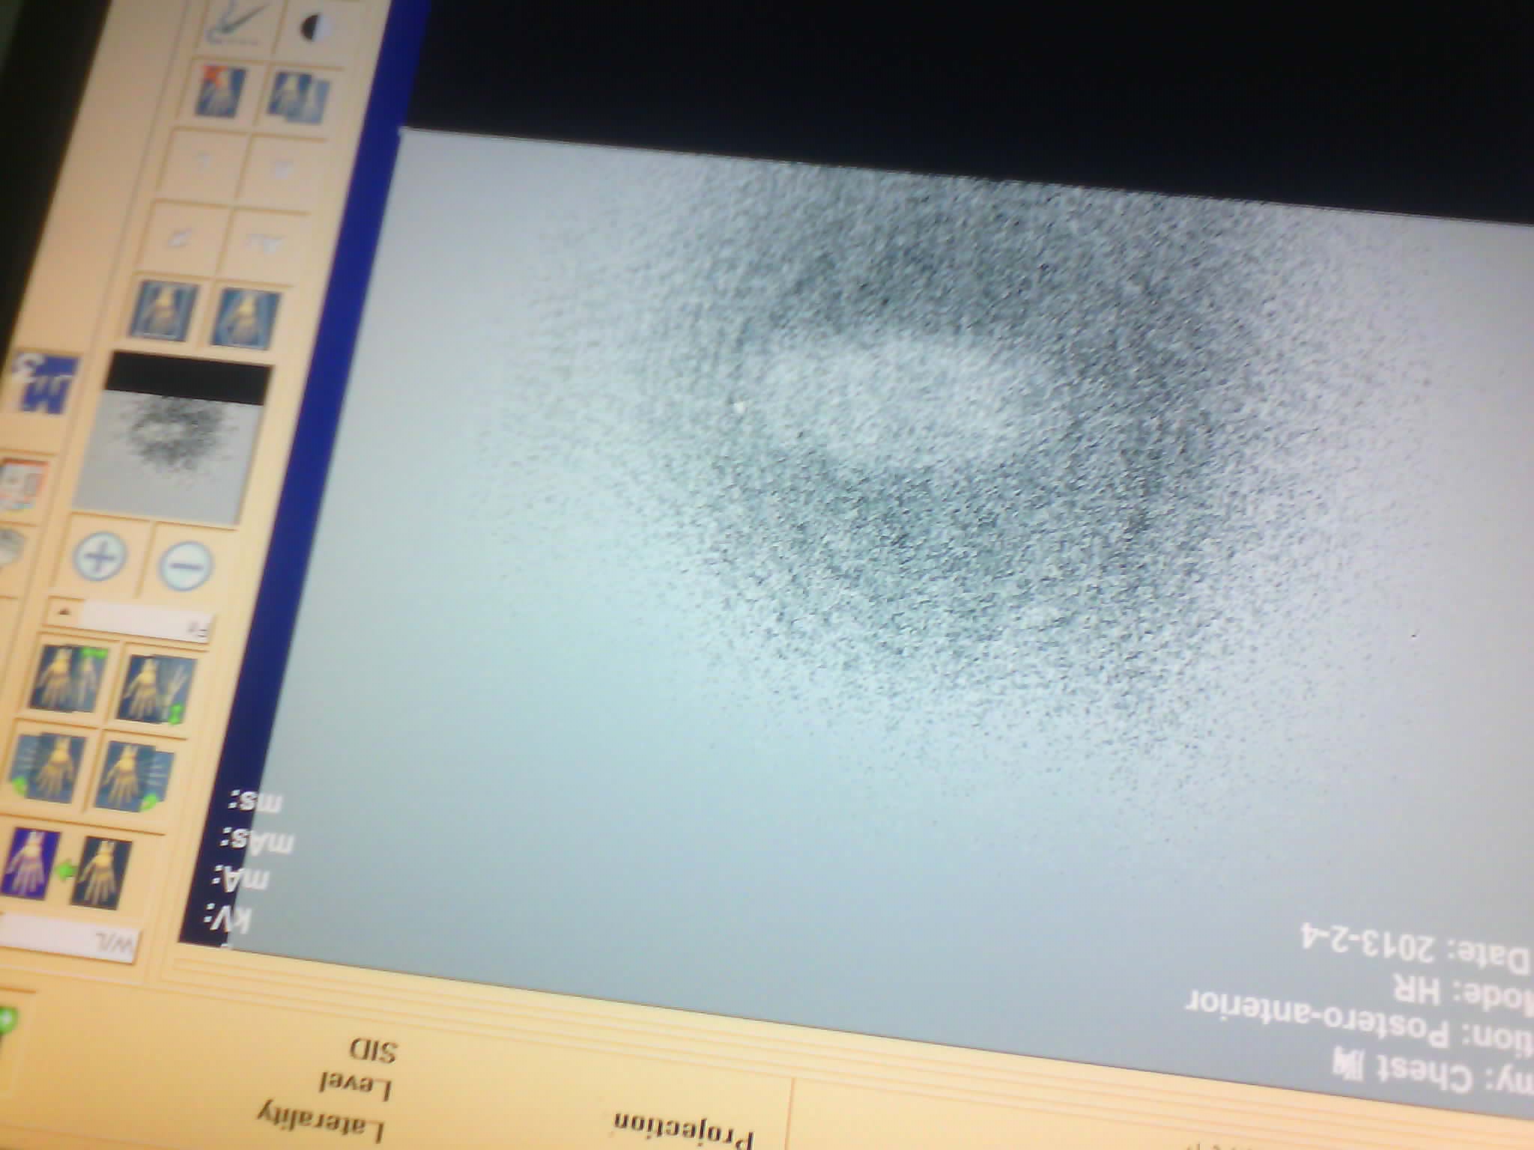
Task: Click hand-and-forearm icon with green corner badge
Action: [x=159, y=689]
